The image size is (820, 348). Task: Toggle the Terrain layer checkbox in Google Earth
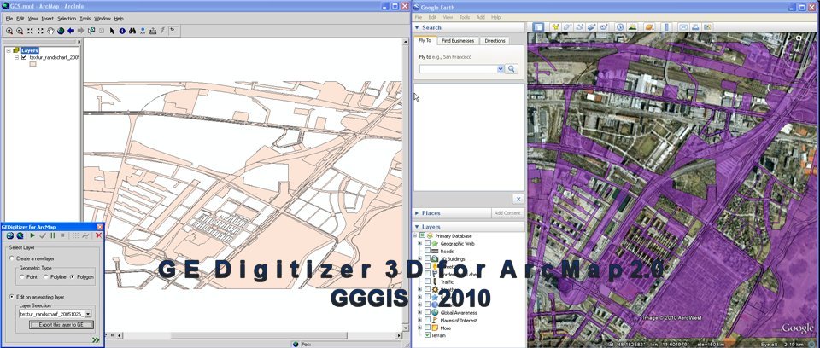(x=427, y=335)
